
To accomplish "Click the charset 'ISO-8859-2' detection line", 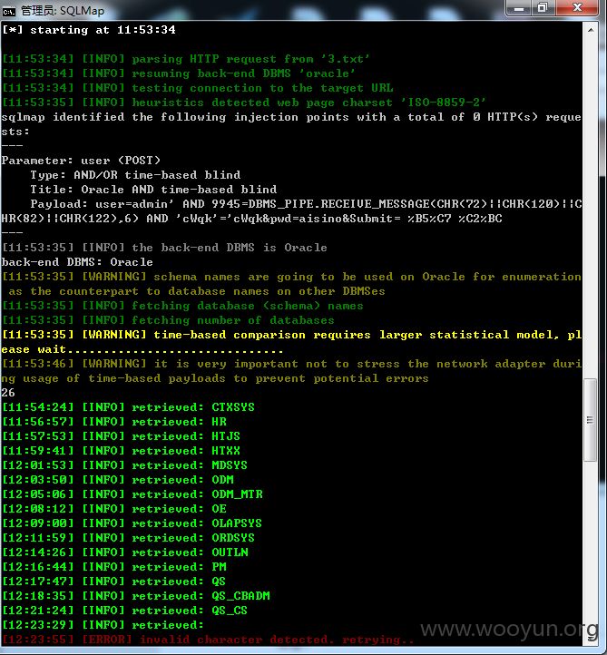I will (244, 103).
